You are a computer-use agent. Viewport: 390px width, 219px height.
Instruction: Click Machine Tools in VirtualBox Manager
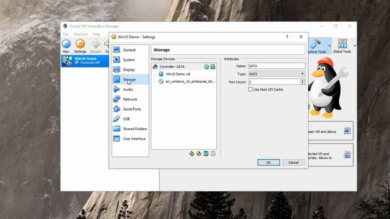317,46
